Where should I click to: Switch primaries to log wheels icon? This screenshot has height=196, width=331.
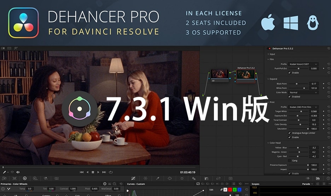click(115, 184)
